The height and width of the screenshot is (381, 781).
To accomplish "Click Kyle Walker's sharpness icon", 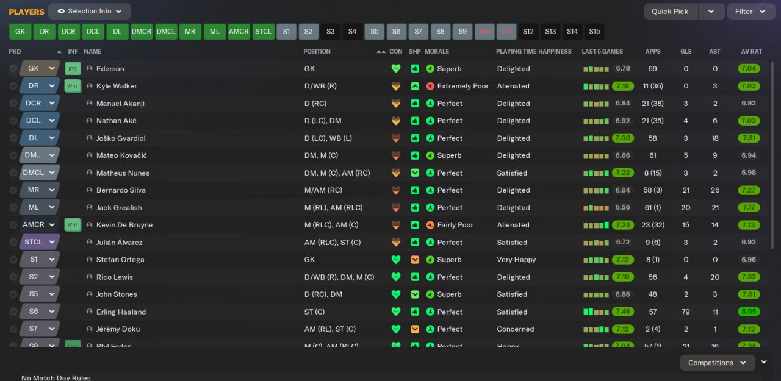I will (x=415, y=86).
